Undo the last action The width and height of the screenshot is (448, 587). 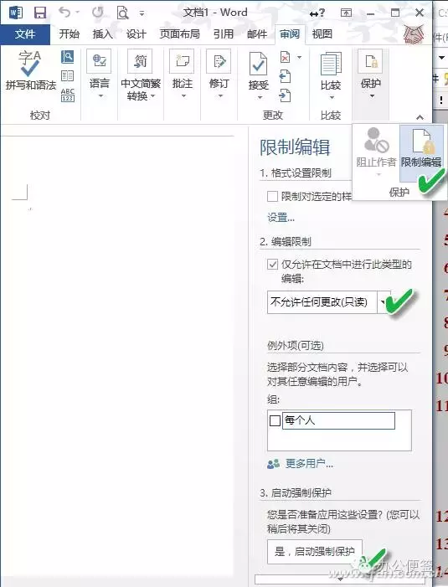[64, 13]
